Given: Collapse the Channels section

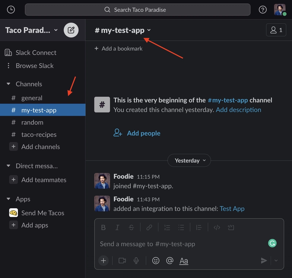Looking at the screenshot, I should [x=8, y=84].
